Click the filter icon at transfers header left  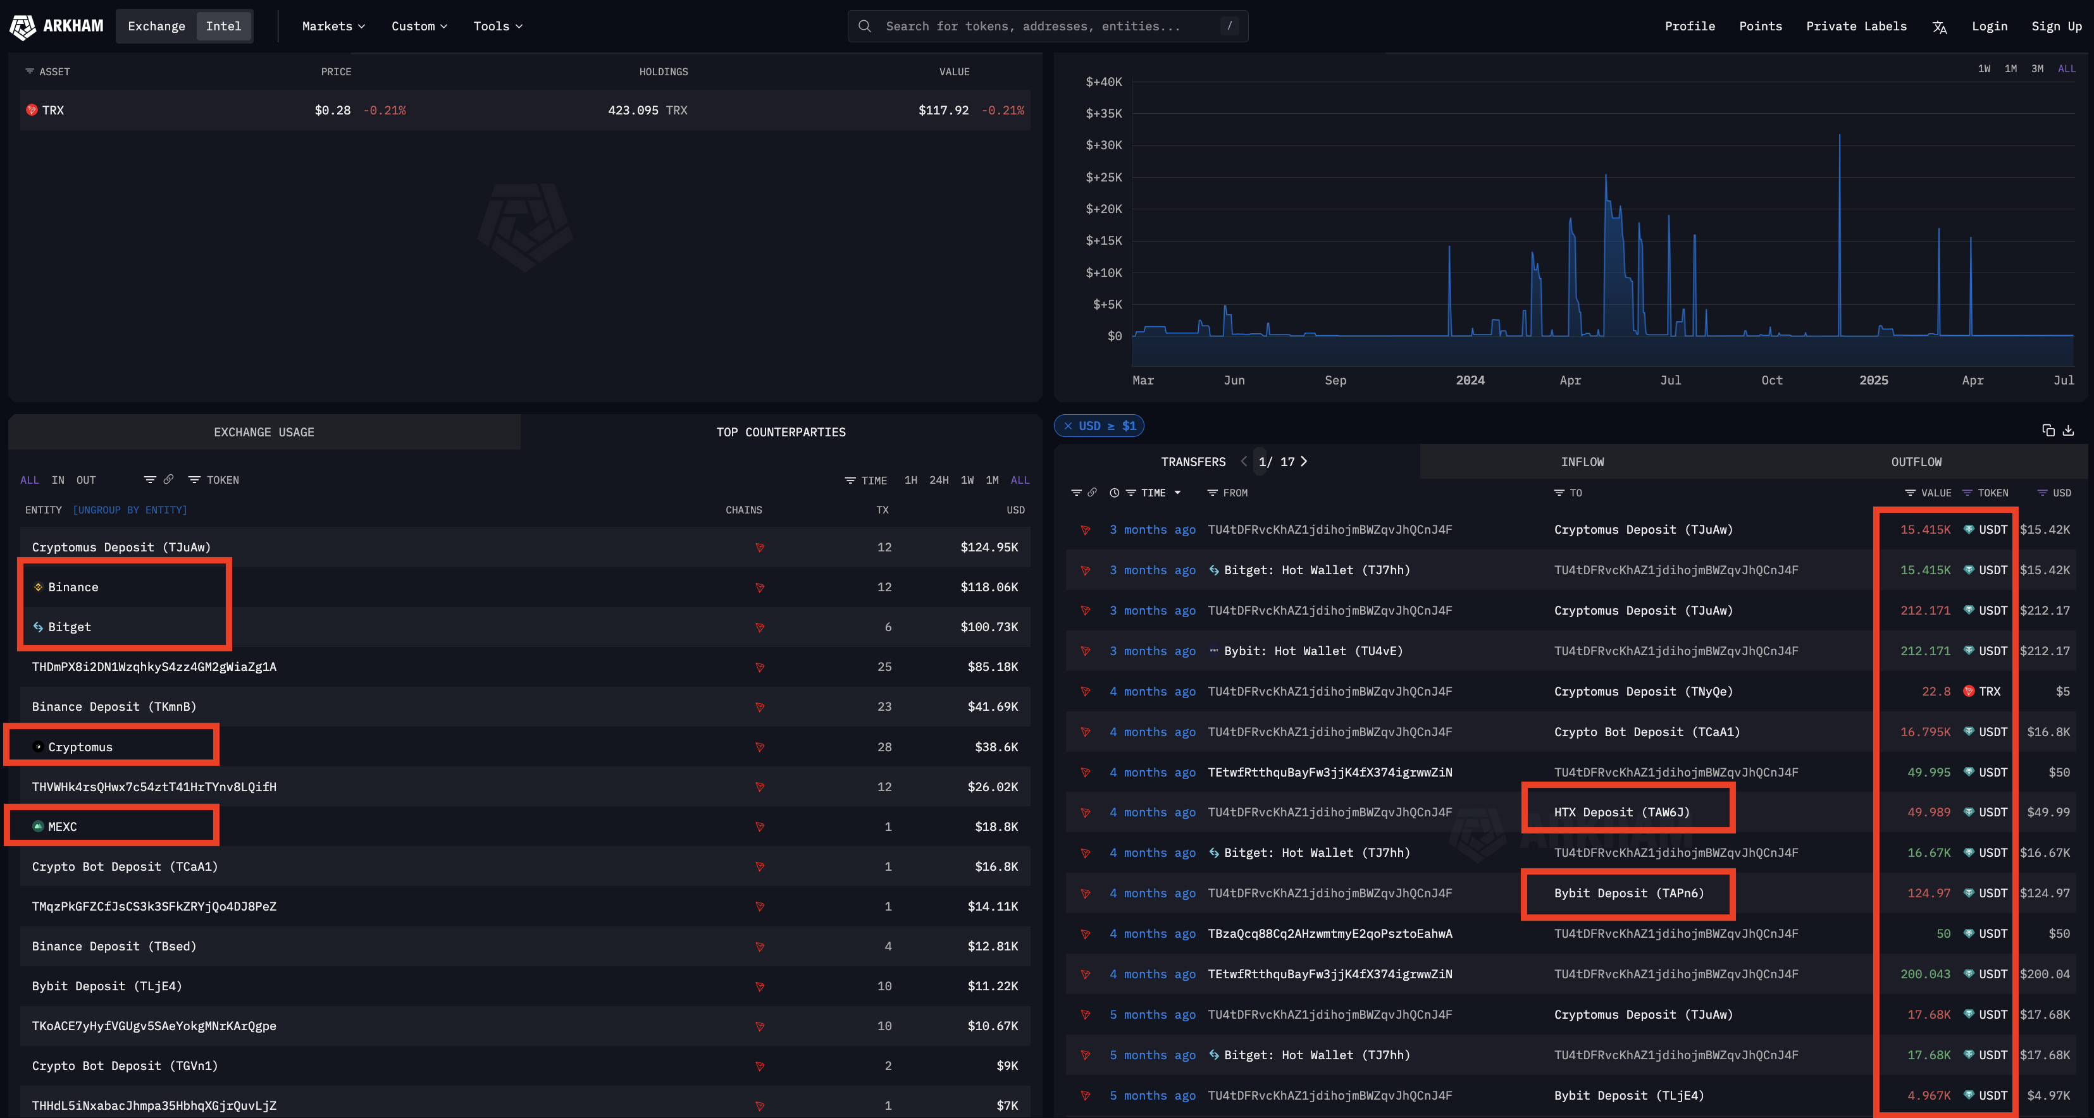[x=1076, y=493]
